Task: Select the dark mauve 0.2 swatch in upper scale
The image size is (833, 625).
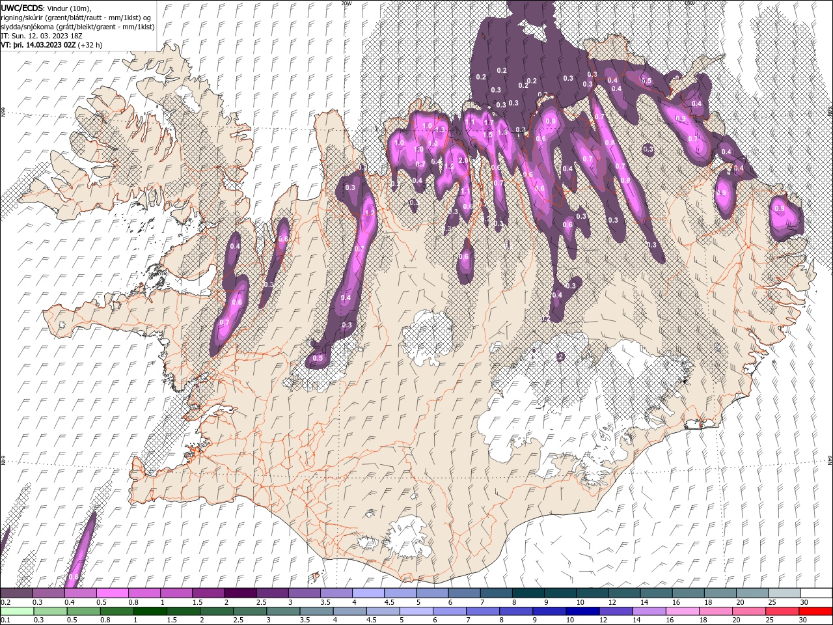Action: click(x=16, y=593)
